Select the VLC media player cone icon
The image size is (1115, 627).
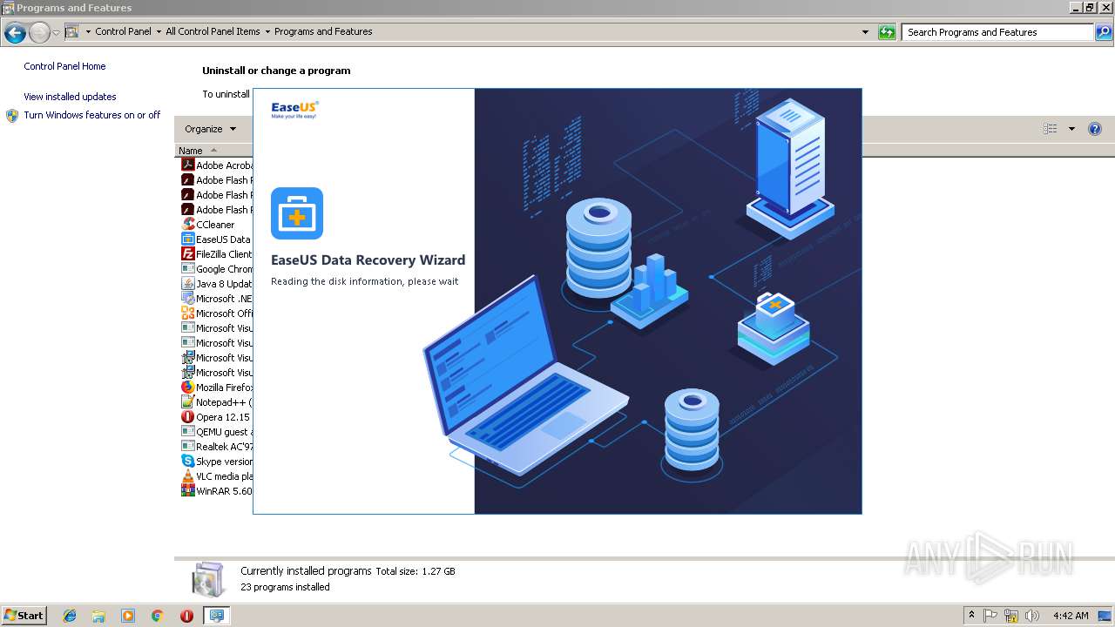[x=187, y=475]
